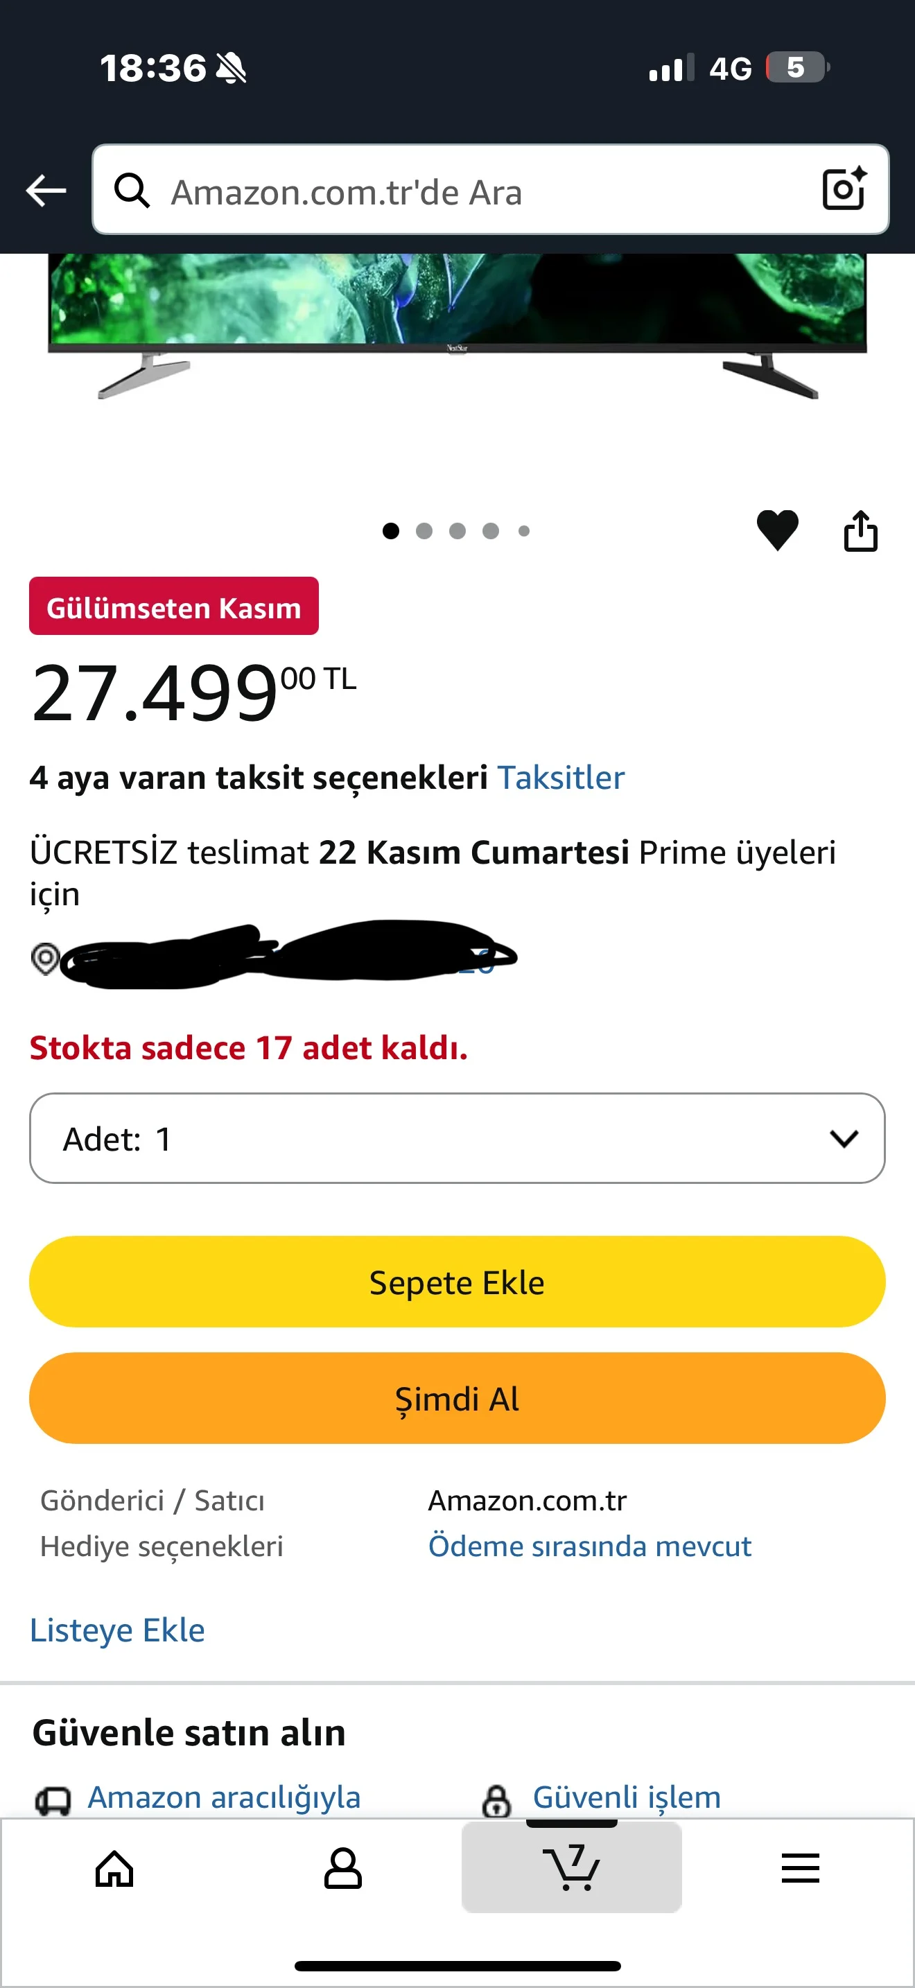Image resolution: width=915 pixels, height=1988 pixels.
Task: Tap the TV product image
Action: [457, 326]
